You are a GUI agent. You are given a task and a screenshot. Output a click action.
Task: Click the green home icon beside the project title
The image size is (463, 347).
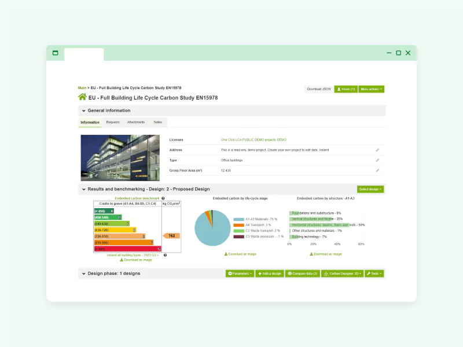(82, 97)
